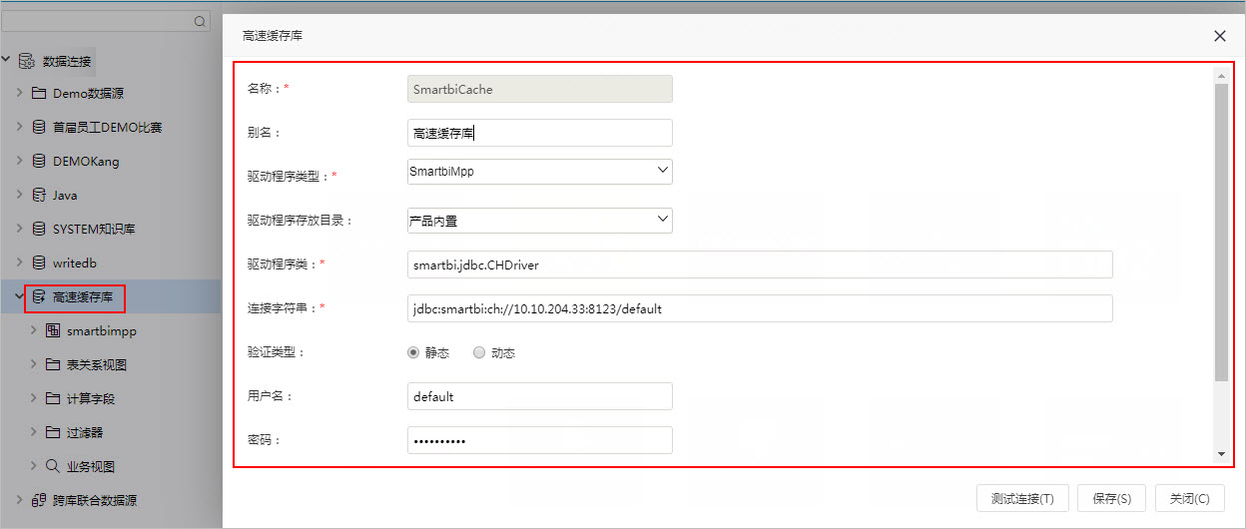Select the 数据连接 root label

67,61
